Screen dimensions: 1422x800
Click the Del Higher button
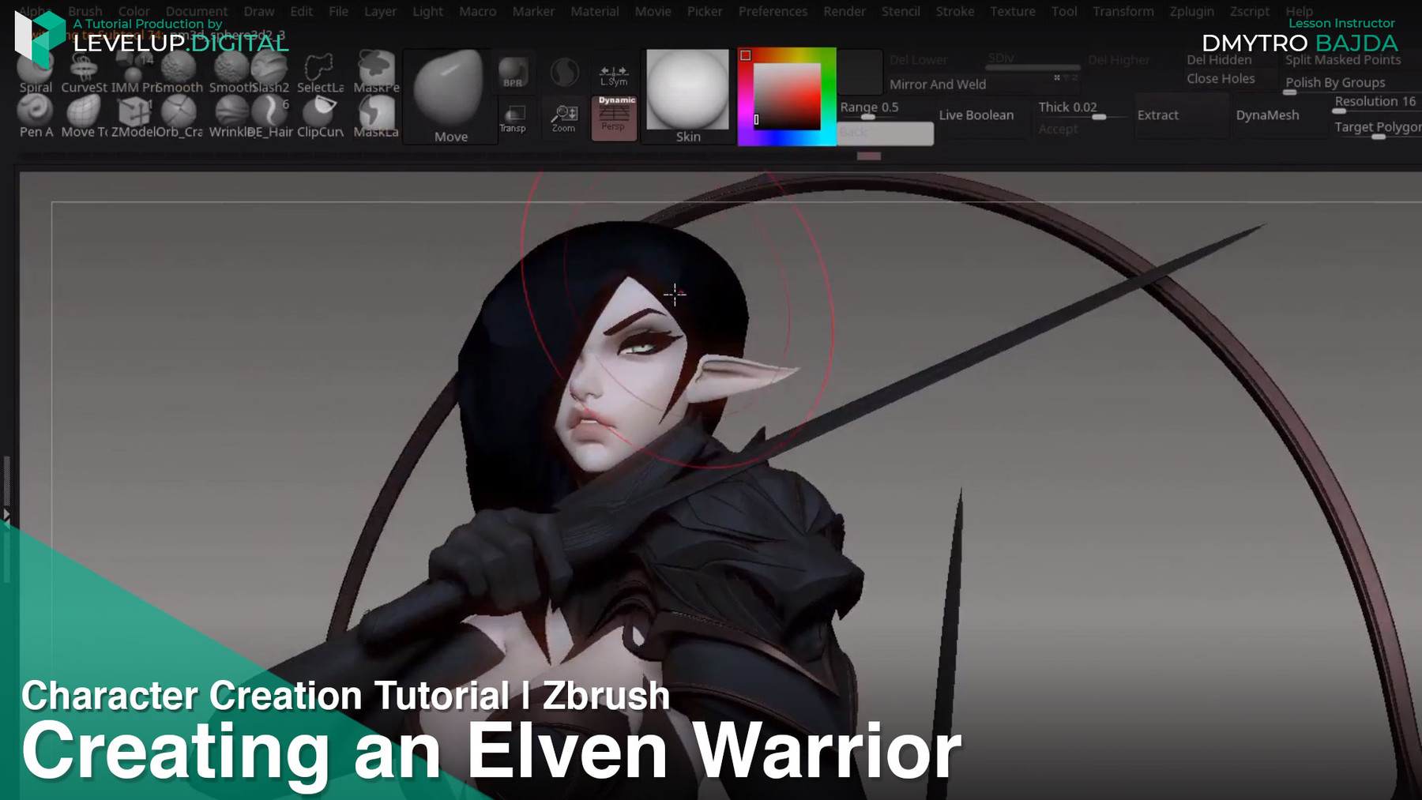coord(1119,60)
